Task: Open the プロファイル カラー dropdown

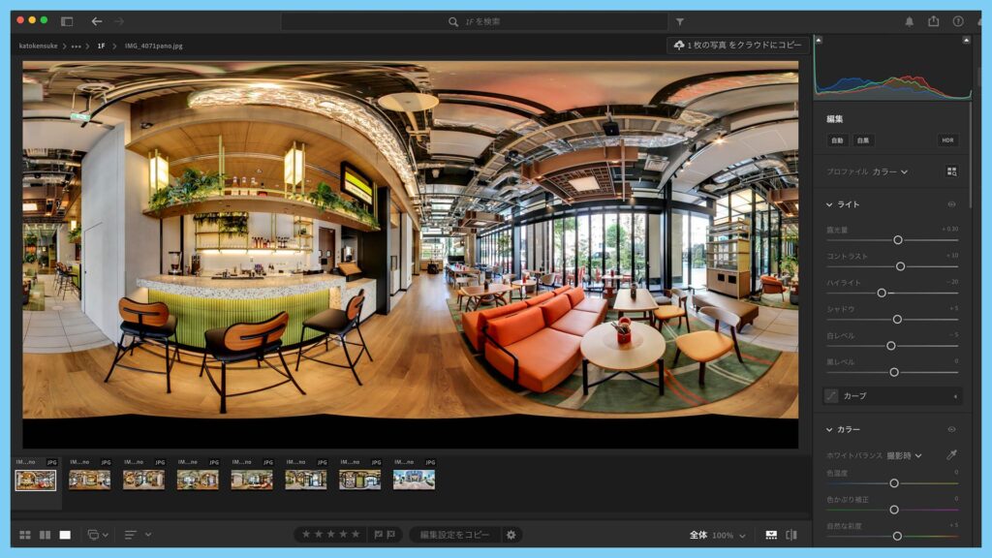Action: tap(889, 171)
